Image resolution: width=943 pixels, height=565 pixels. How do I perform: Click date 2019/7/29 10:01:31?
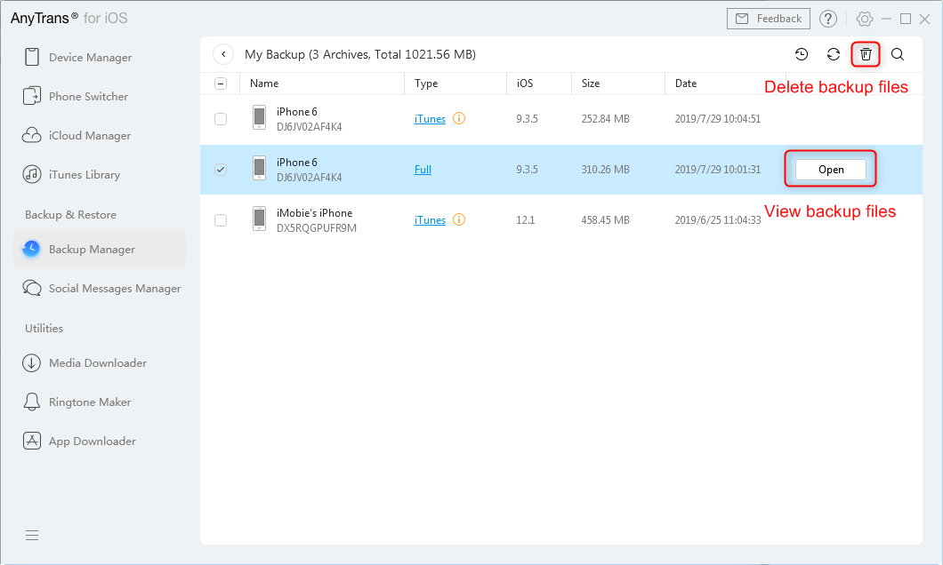point(717,170)
